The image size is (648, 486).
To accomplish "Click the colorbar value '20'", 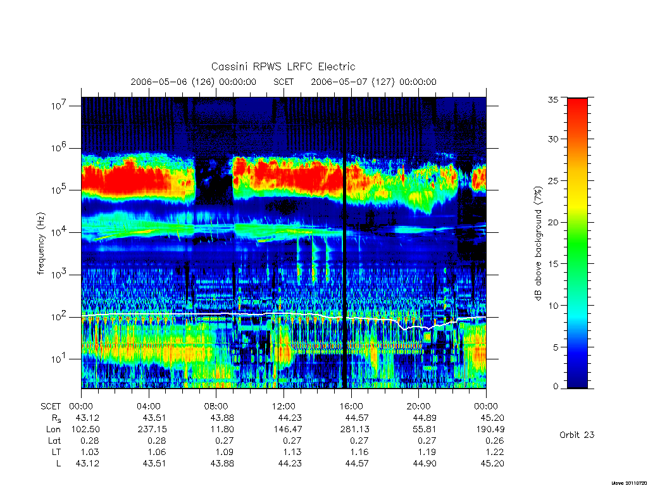I will point(552,222).
